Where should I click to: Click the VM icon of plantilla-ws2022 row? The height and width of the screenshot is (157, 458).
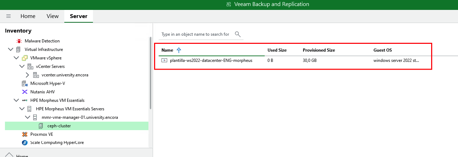click(x=164, y=60)
